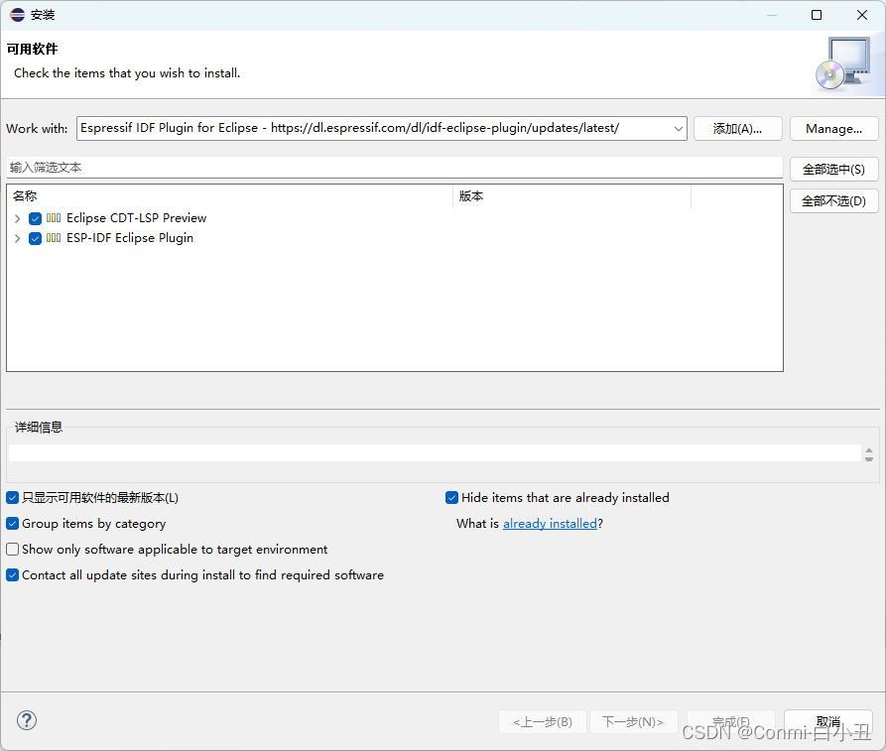
Task: Disable Group items by category
Action: click(11, 523)
